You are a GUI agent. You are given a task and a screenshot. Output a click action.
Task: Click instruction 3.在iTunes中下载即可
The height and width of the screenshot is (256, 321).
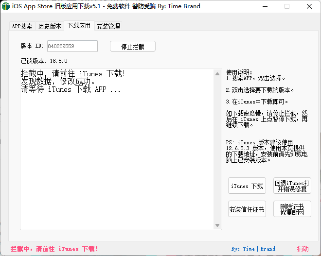257,102
